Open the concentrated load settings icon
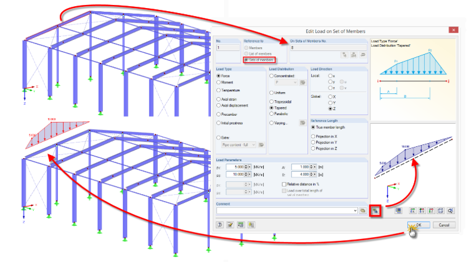474x262 pixels. point(302,82)
